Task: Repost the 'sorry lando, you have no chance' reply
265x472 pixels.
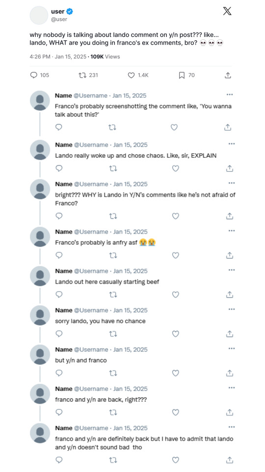Action: coord(113,334)
